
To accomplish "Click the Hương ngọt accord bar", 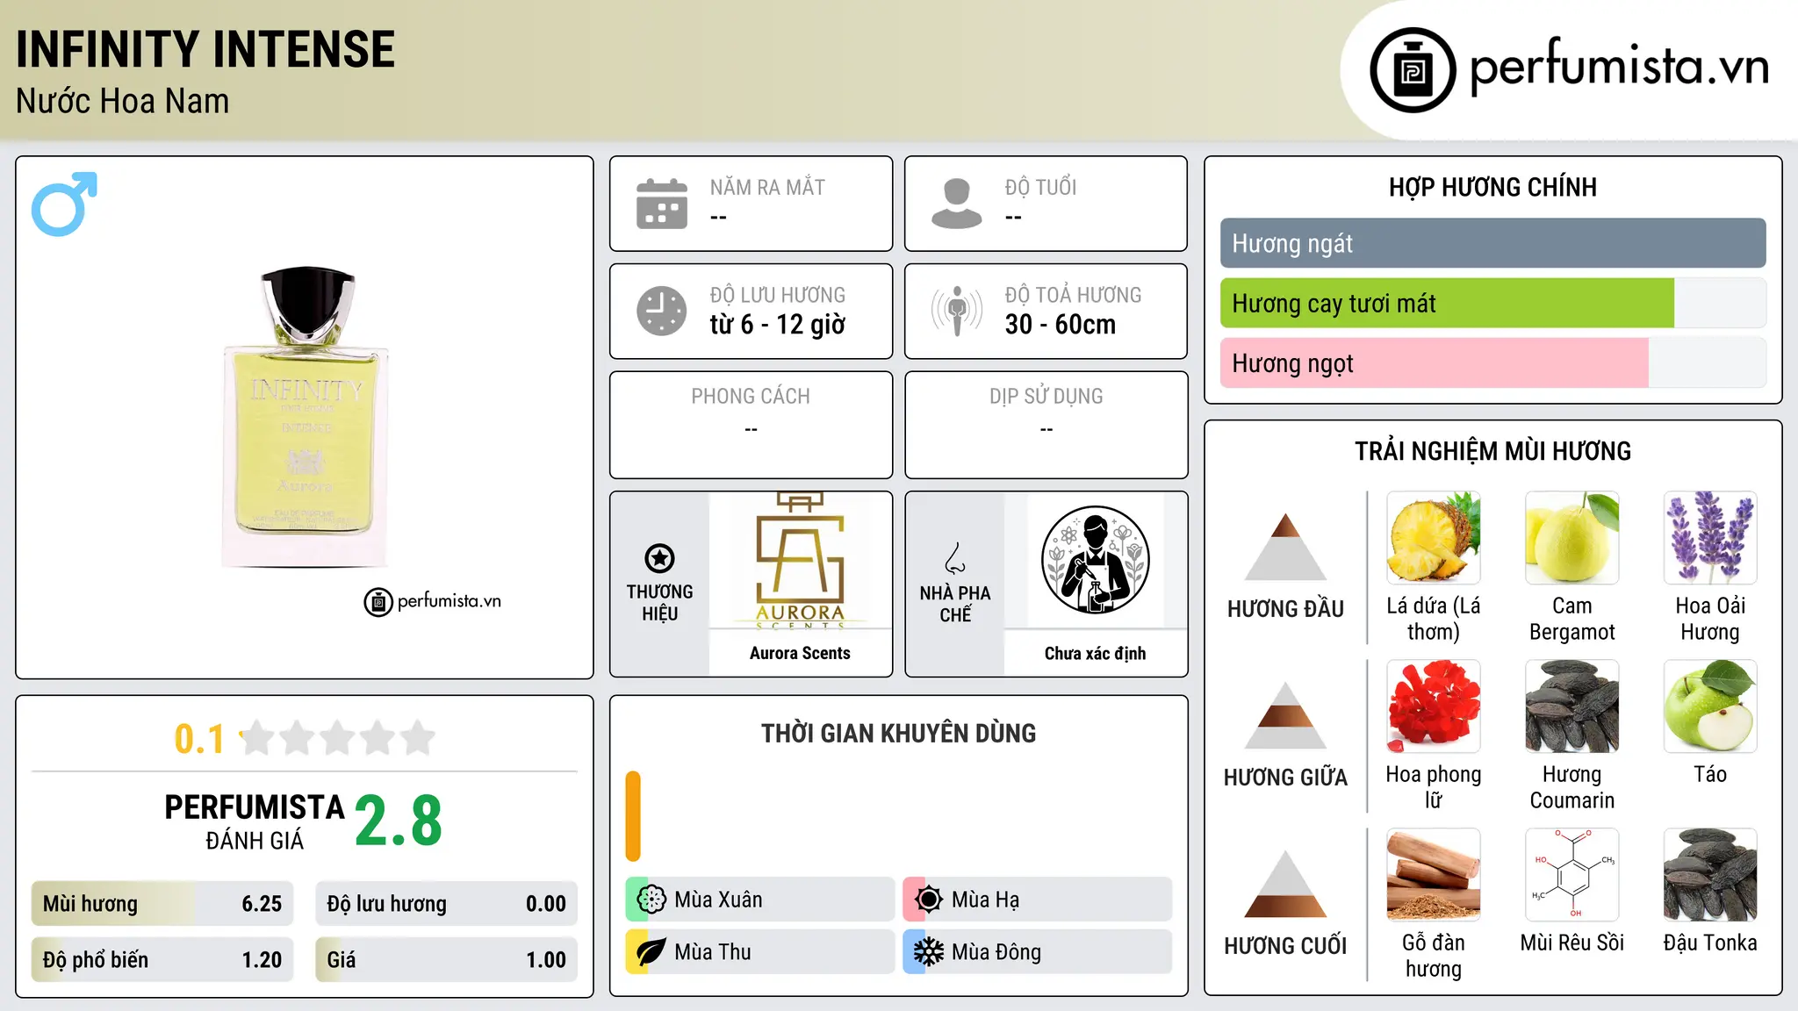I will tap(1492, 362).
